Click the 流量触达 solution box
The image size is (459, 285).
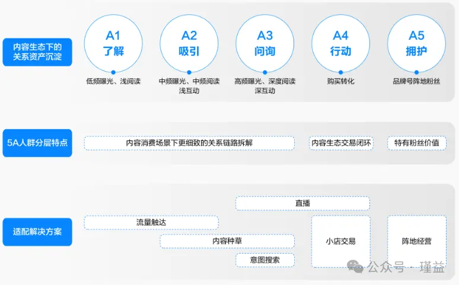[151, 222]
